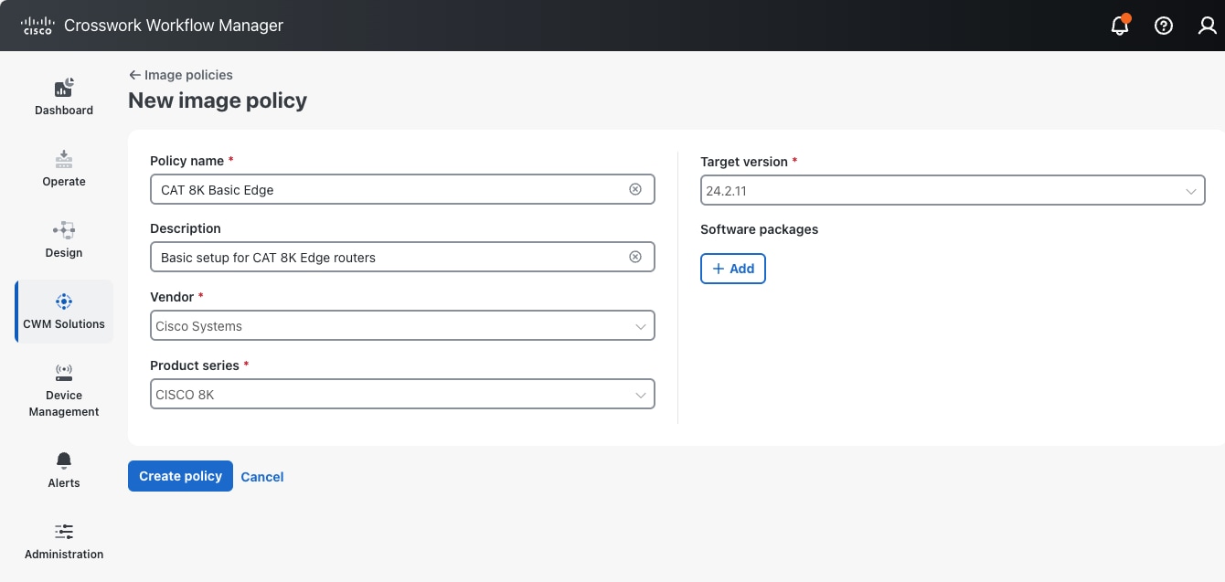Image resolution: width=1225 pixels, height=582 pixels.
Task: Click the Software packages label
Action: (760, 229)
